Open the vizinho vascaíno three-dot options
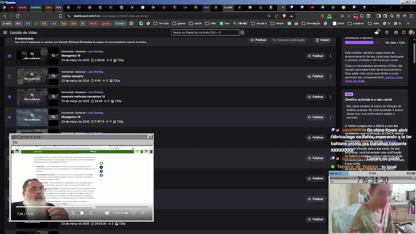 click(331, 76)
